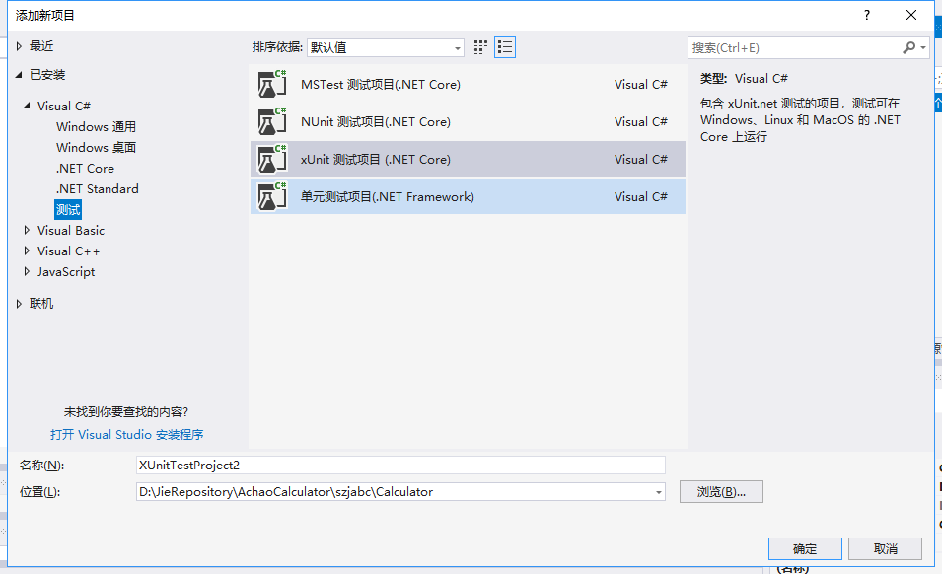Select Windows 通用 category
942x574 pixels.
coord(96,126)
